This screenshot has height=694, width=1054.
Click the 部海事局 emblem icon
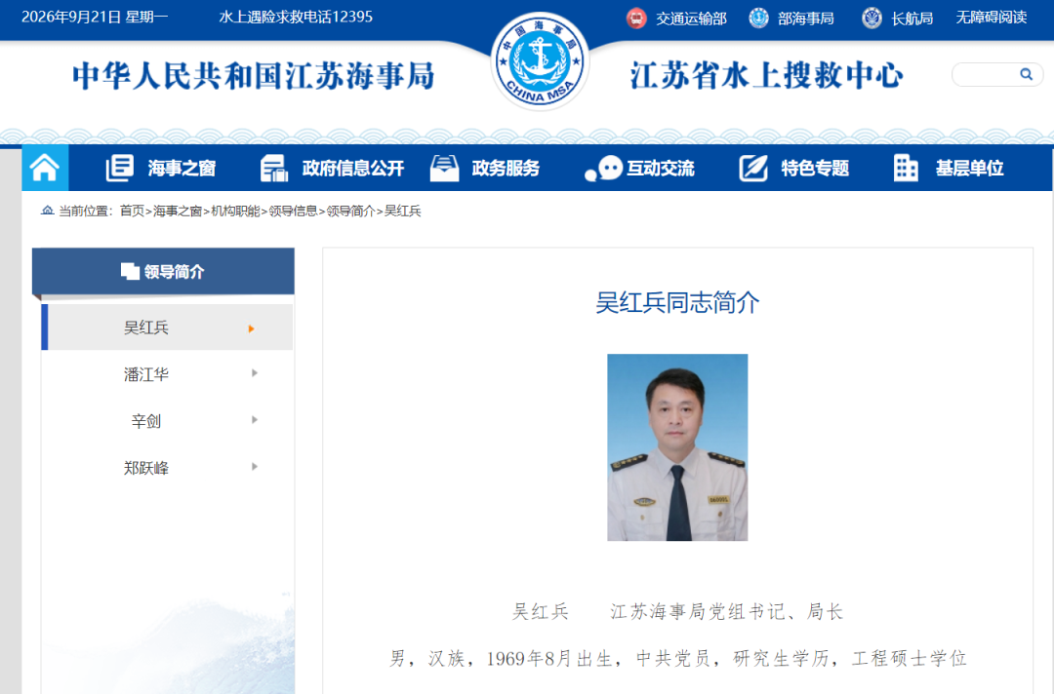(758, 19)
